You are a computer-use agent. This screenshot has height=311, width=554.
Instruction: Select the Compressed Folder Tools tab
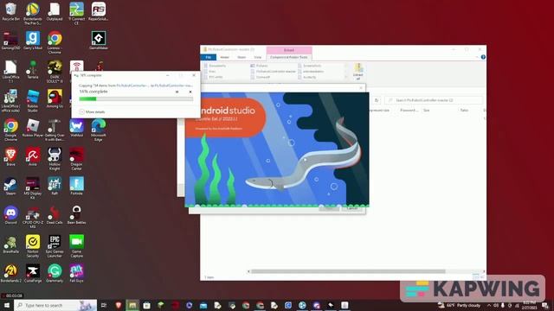click(x=288, y=57)
